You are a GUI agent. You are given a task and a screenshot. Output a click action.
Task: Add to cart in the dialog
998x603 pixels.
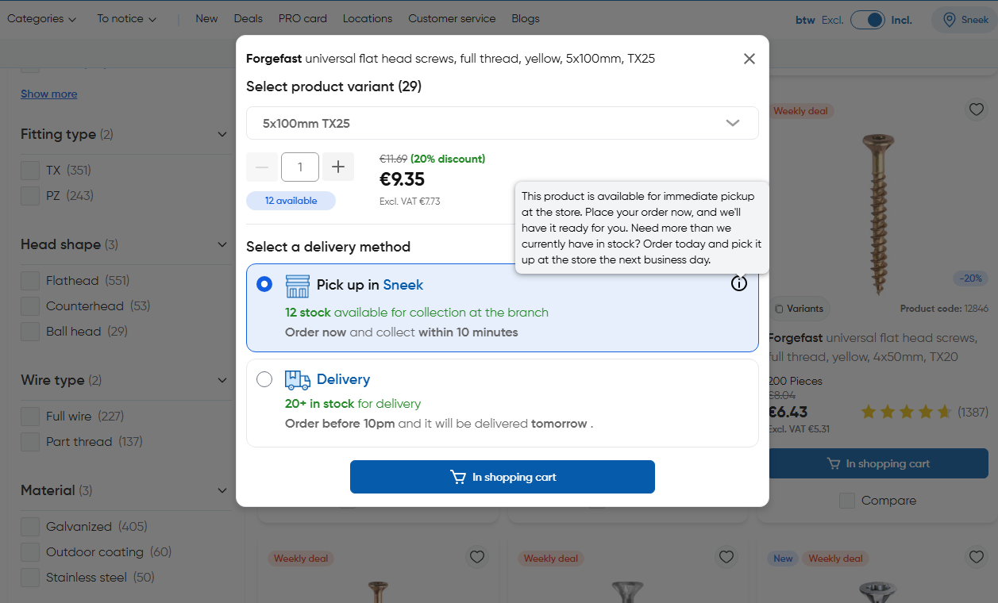(x=502, y=477)
